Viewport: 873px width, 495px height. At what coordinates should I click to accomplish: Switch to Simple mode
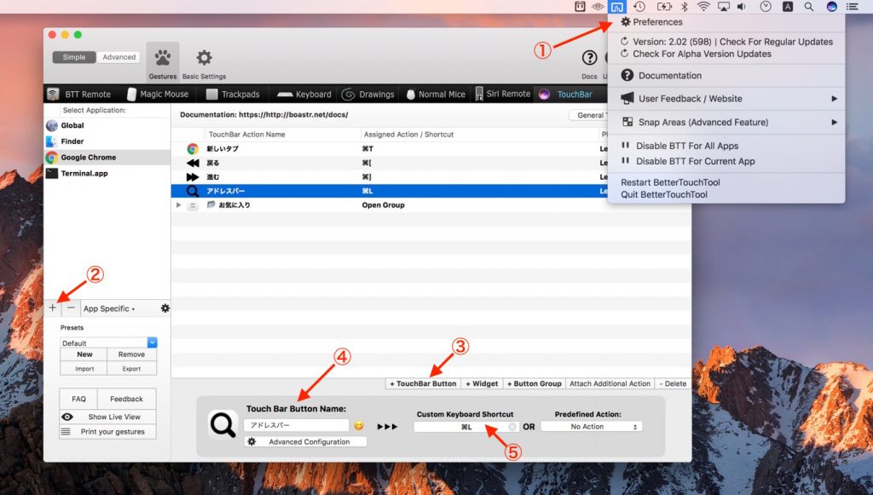(73, 56)
